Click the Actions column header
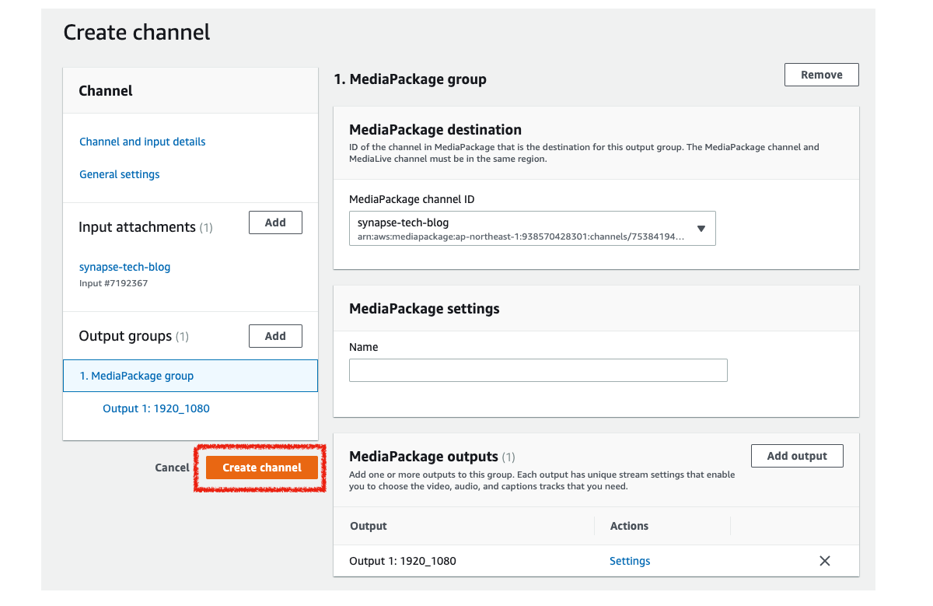 click(x=629, y=526)
